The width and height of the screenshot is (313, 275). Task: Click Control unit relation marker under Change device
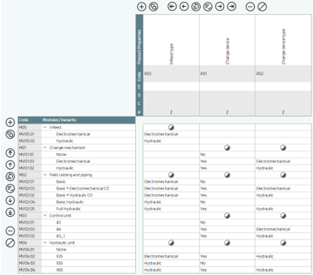coord(227,215)
